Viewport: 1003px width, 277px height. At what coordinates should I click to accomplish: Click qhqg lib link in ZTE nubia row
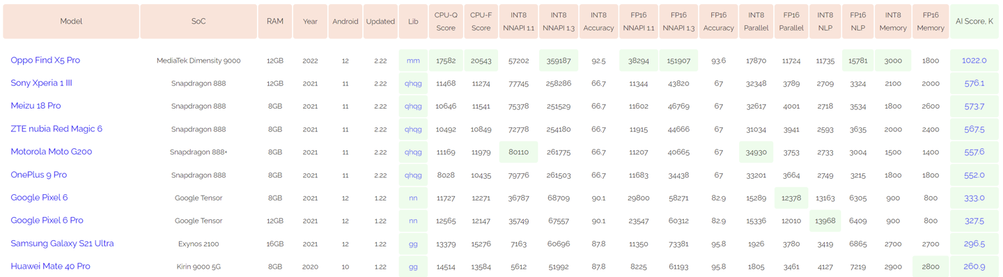click(413, 129)
